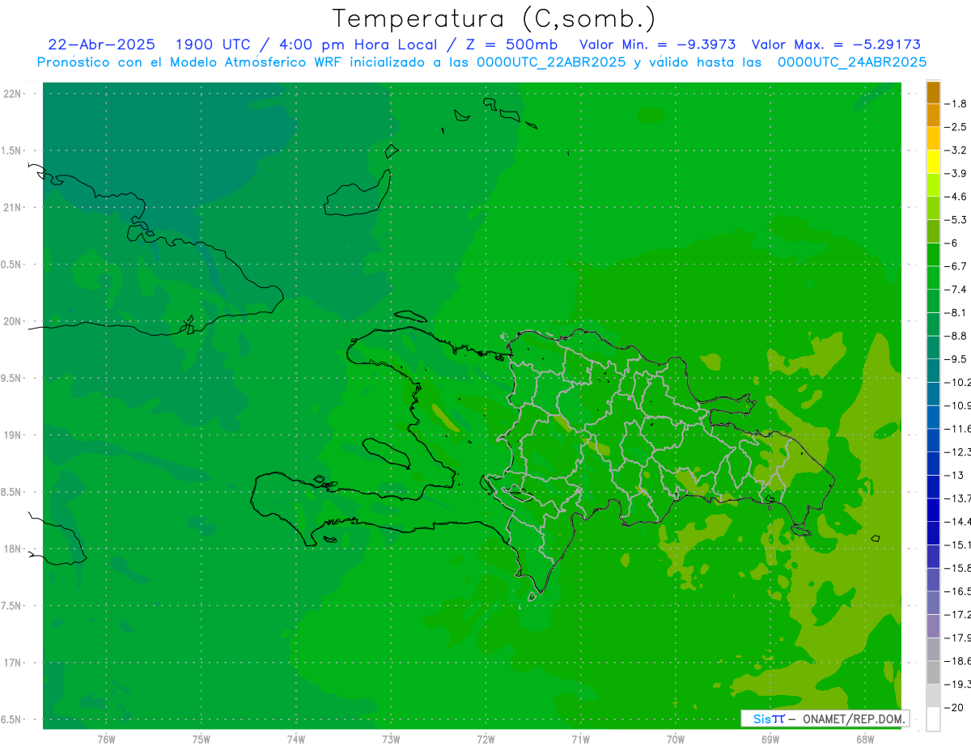Click the '-3.9' legend value
The width and height of the screenshot is (971, 750).
[956, 173]
